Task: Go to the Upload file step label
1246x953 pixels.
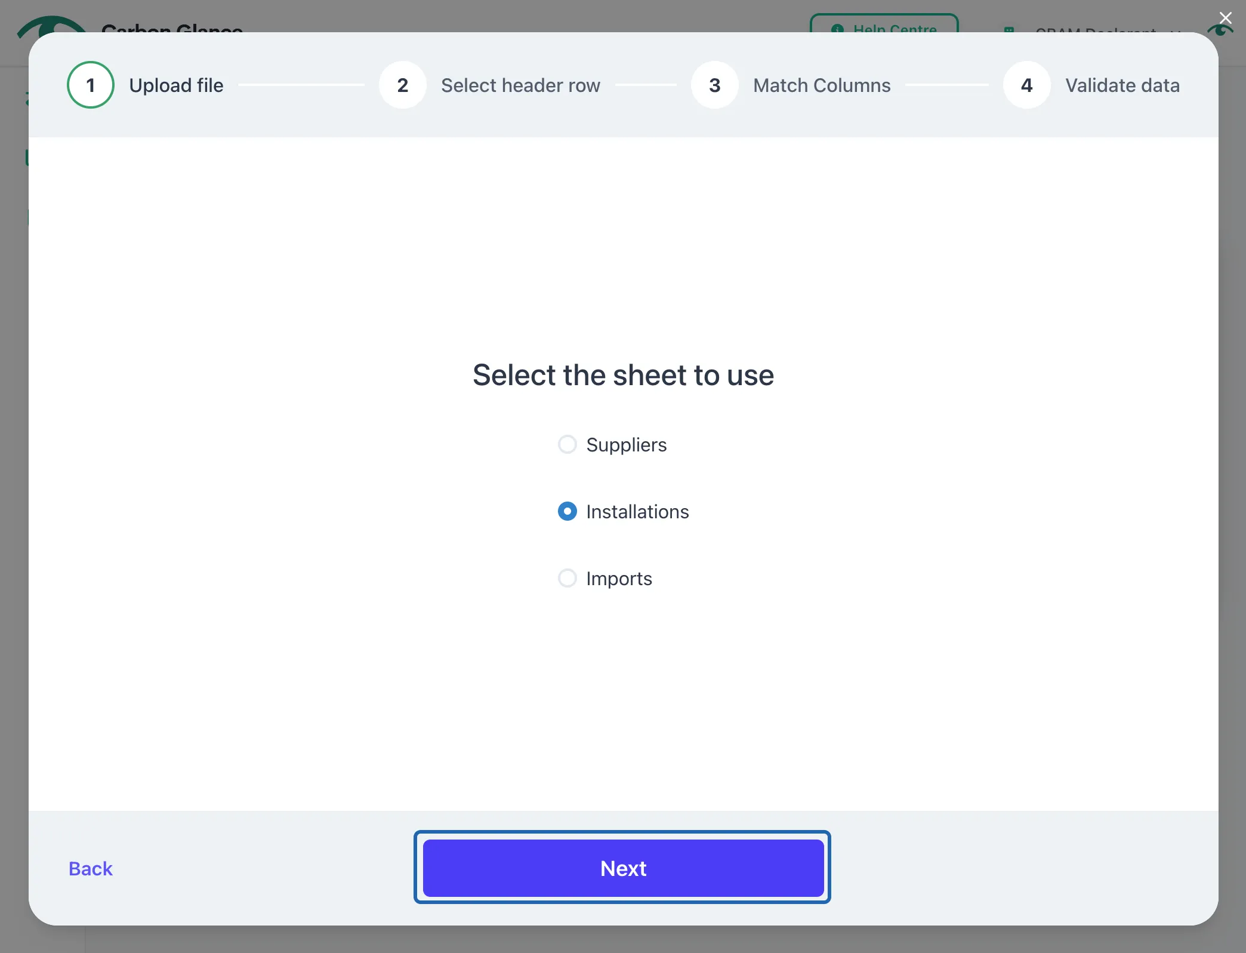Action: [176, 85]
